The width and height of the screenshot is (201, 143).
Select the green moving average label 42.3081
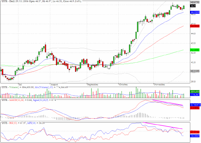195,50
